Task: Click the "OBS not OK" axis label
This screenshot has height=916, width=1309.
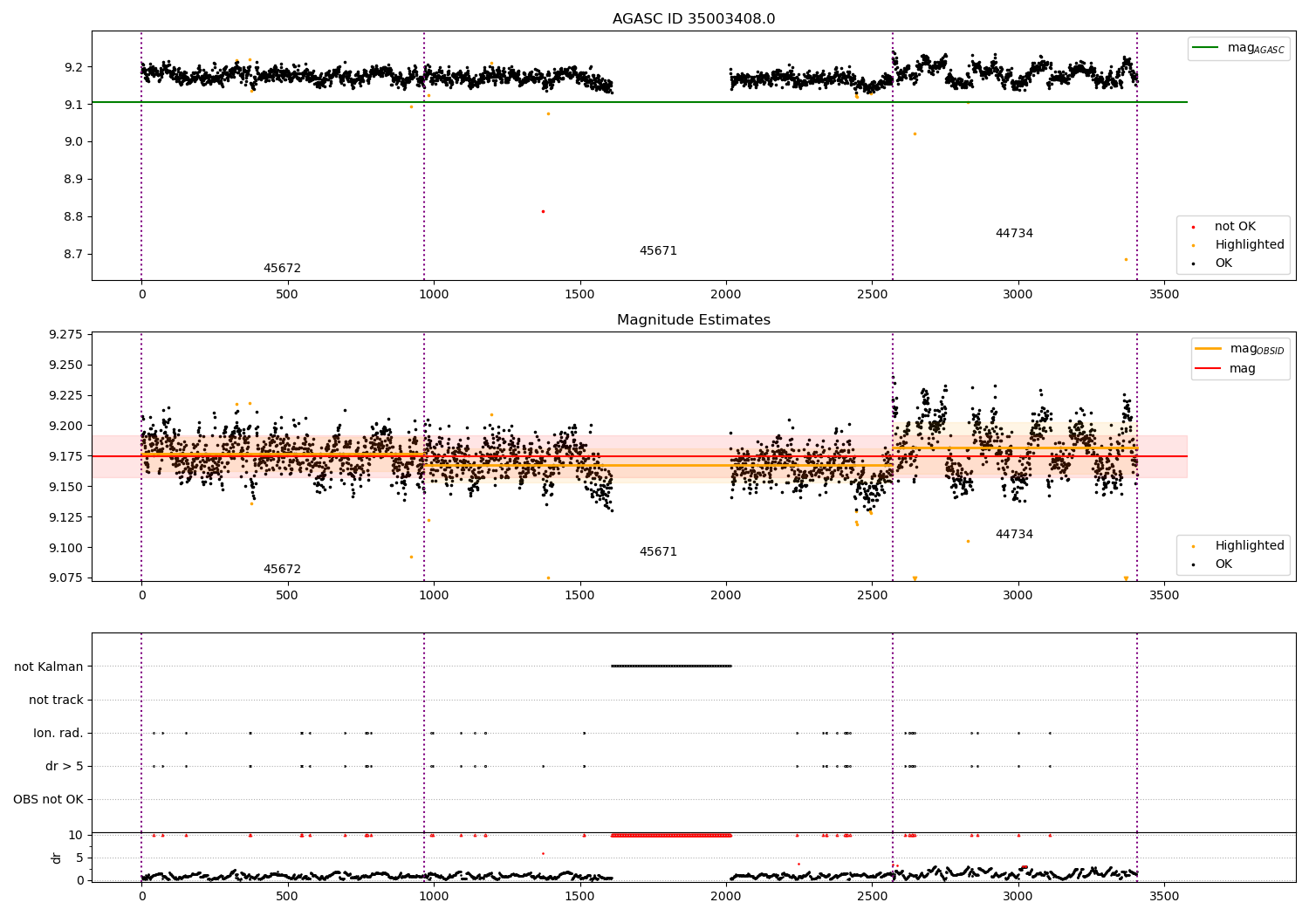Action: 49,799
